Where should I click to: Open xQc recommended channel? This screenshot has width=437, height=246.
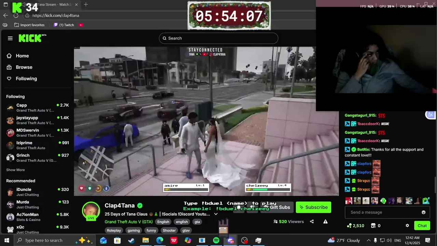[38, 229]
